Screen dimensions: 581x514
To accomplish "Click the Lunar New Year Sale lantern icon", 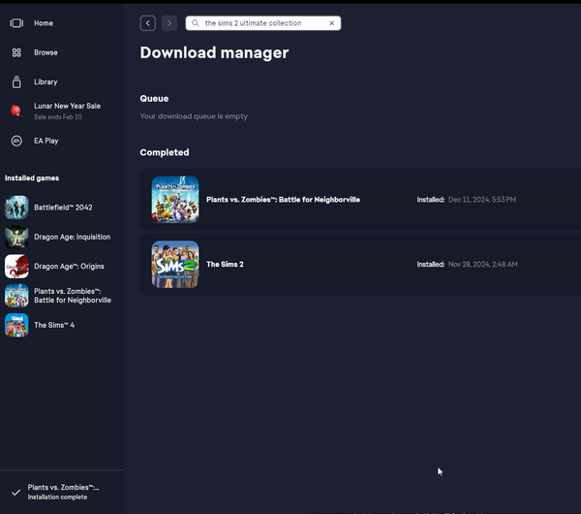I will click(16, 112).
